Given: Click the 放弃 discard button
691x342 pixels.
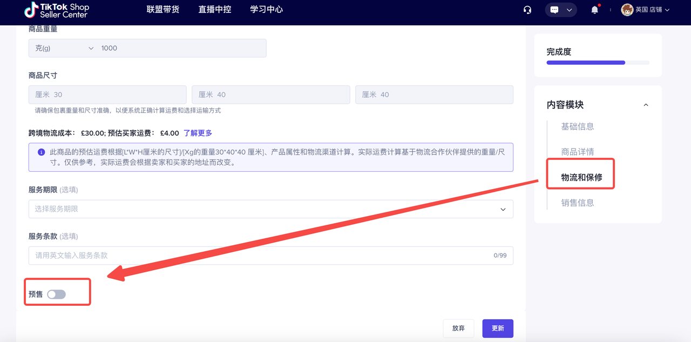Looking at the screenshot, I should 458,328.
